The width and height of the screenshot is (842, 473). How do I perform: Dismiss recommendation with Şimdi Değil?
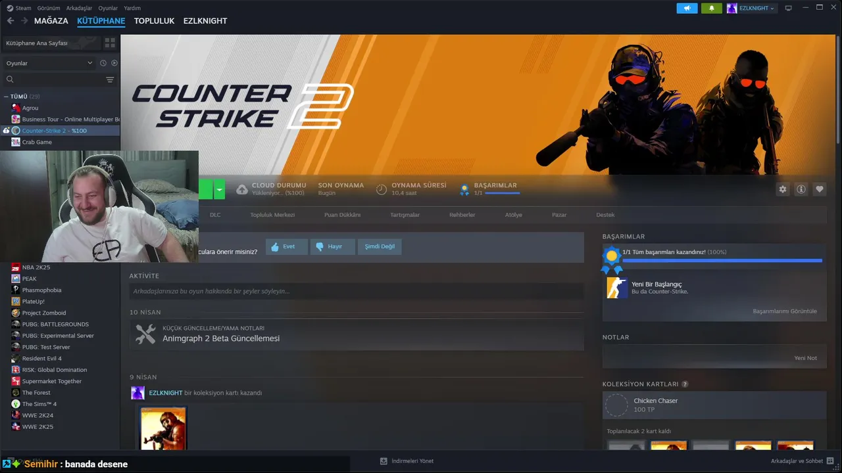click(380, 246)
